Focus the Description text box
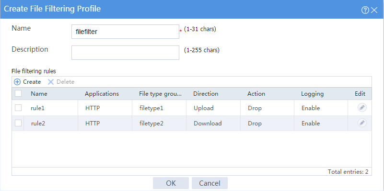Screen dimensions: 384x191 (x=125, y=53)
